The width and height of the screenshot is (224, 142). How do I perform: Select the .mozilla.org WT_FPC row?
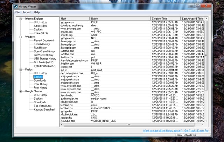(x=132, y=32)
